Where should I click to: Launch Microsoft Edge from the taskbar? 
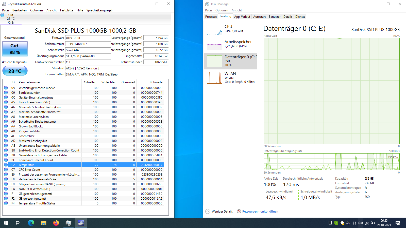tap(31, 223)
